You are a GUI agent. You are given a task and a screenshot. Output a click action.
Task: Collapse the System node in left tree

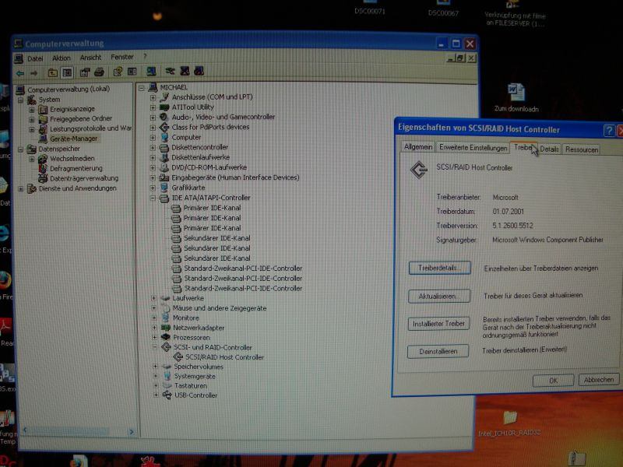21,100
